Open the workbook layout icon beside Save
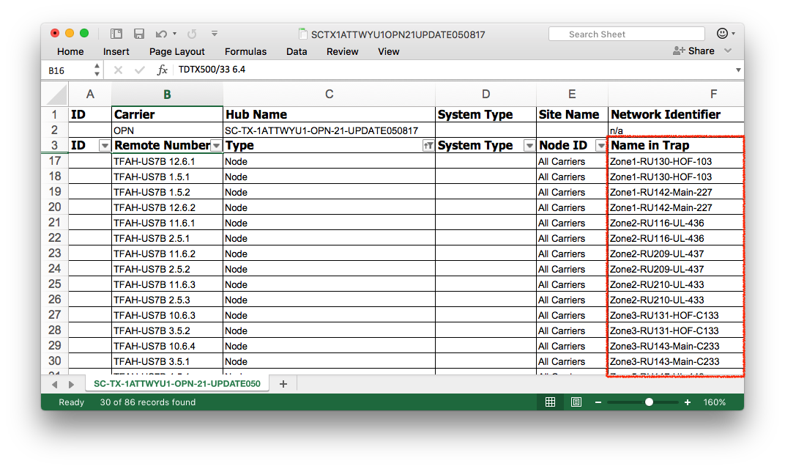 click(116, 34)
